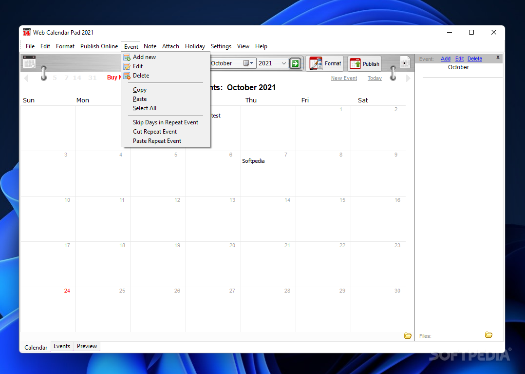Open the Edit menu in menu bar
Screen dimensions: 525x374
(x=45, y=46)
